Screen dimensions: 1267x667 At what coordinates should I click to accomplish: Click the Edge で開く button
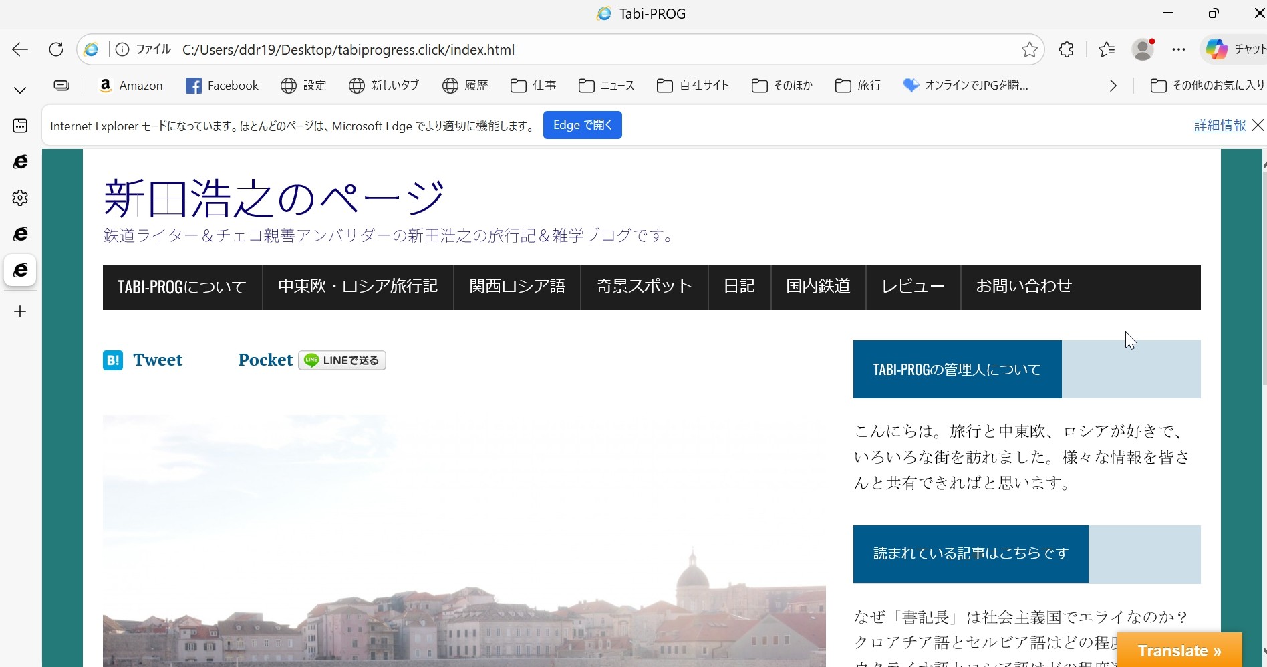[x=582, y=125]
